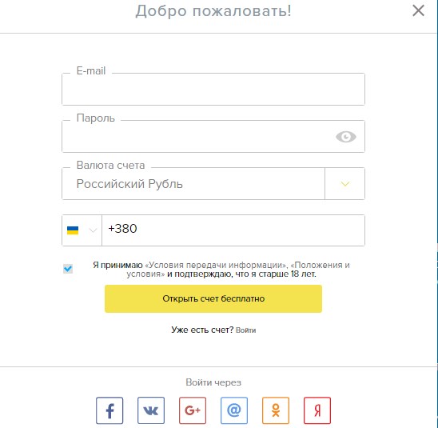
Task: Sign in with the Facebook icon
Action: point(109,410)
